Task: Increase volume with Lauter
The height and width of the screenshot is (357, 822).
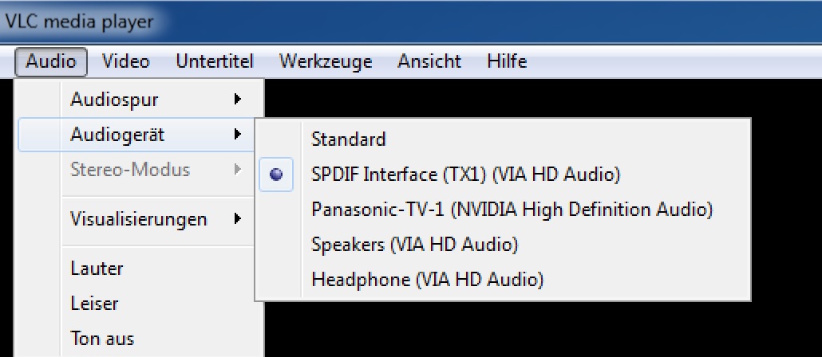Action: pos(97,269)
